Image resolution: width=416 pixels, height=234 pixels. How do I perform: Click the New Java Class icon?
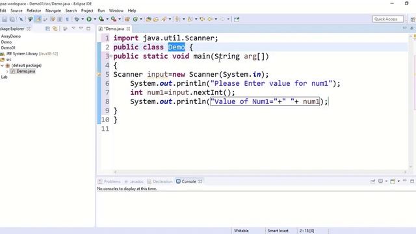point(136,19)
